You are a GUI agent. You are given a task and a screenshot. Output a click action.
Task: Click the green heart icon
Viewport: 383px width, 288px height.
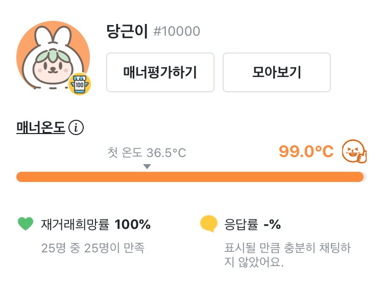click(25, 224)
